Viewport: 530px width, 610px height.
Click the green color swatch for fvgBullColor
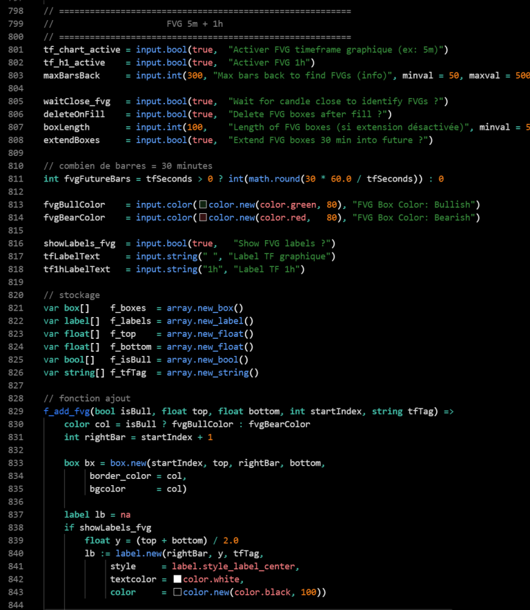coord(203,205)
